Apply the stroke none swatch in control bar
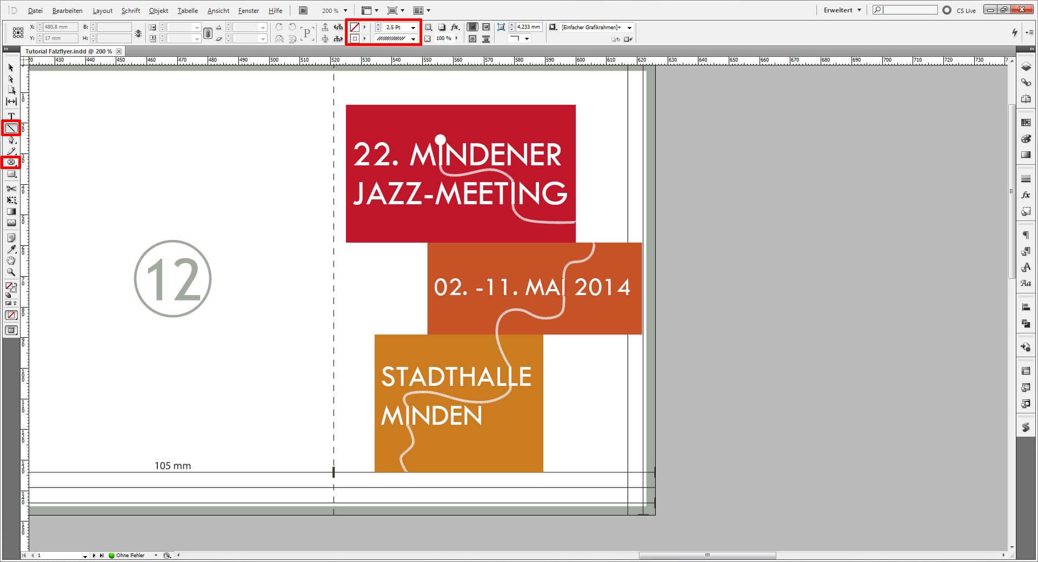 point(355,27)
